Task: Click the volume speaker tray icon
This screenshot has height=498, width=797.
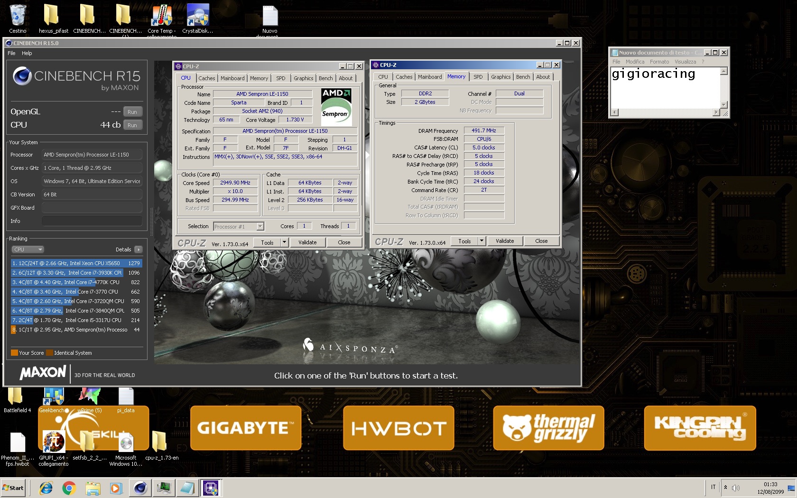Action: tap(736, 488)
